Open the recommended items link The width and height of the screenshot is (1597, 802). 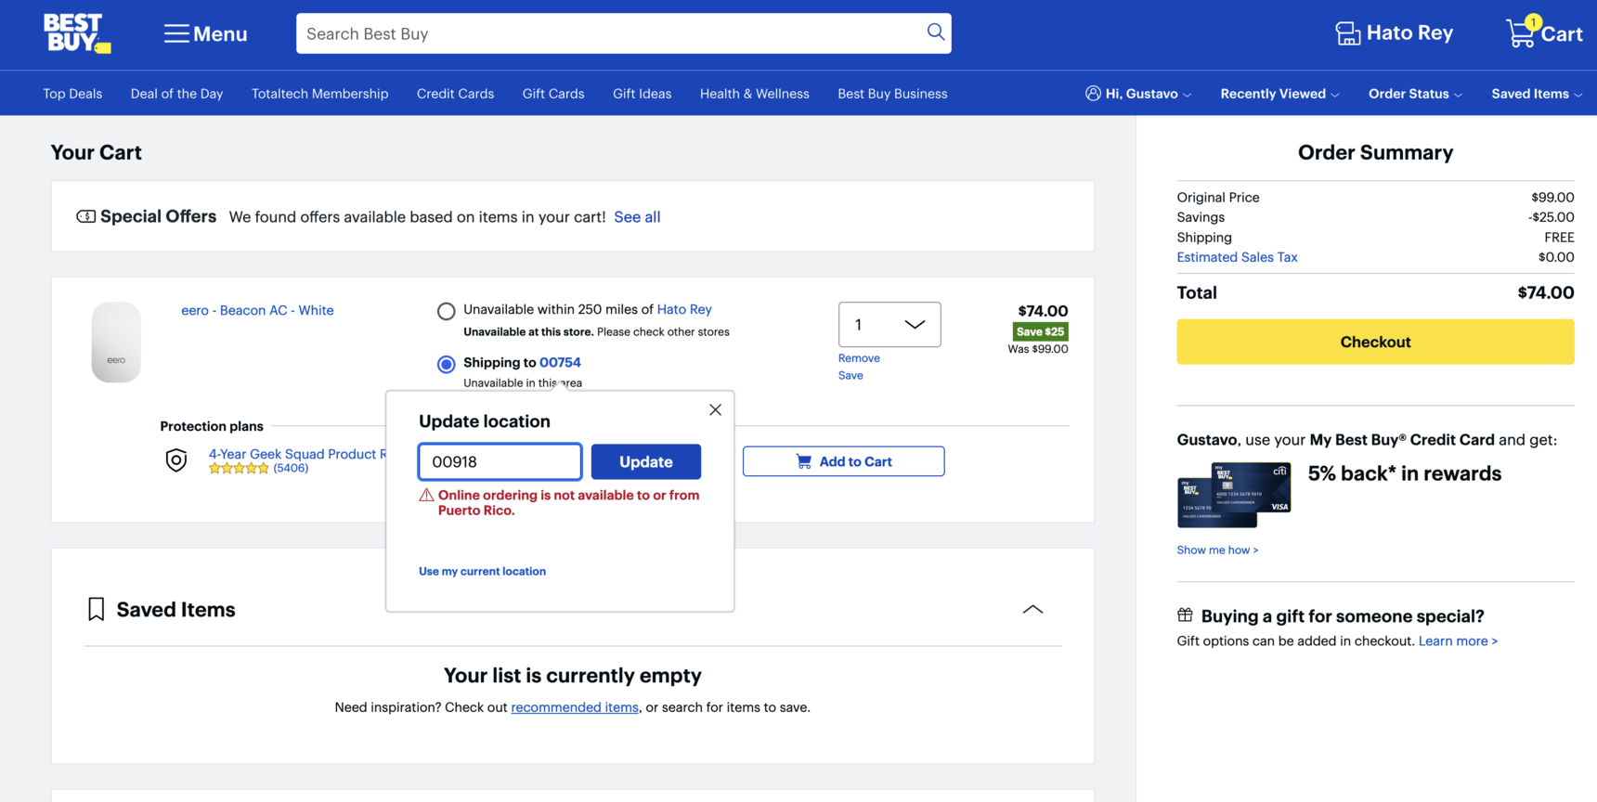[x=575, y=707]
